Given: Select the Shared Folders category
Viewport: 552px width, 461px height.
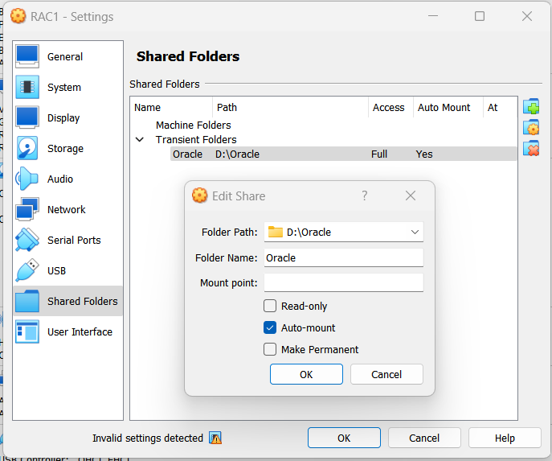Looking at the screenshot, I should [67, 301].
